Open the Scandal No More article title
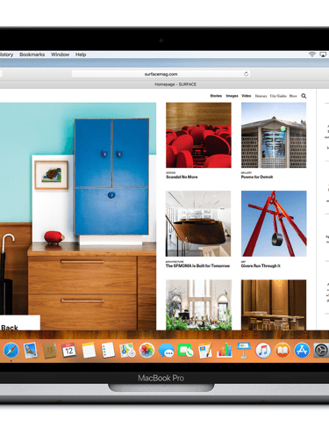This screenshot has width=329, height=442. [x=182, y=177]
